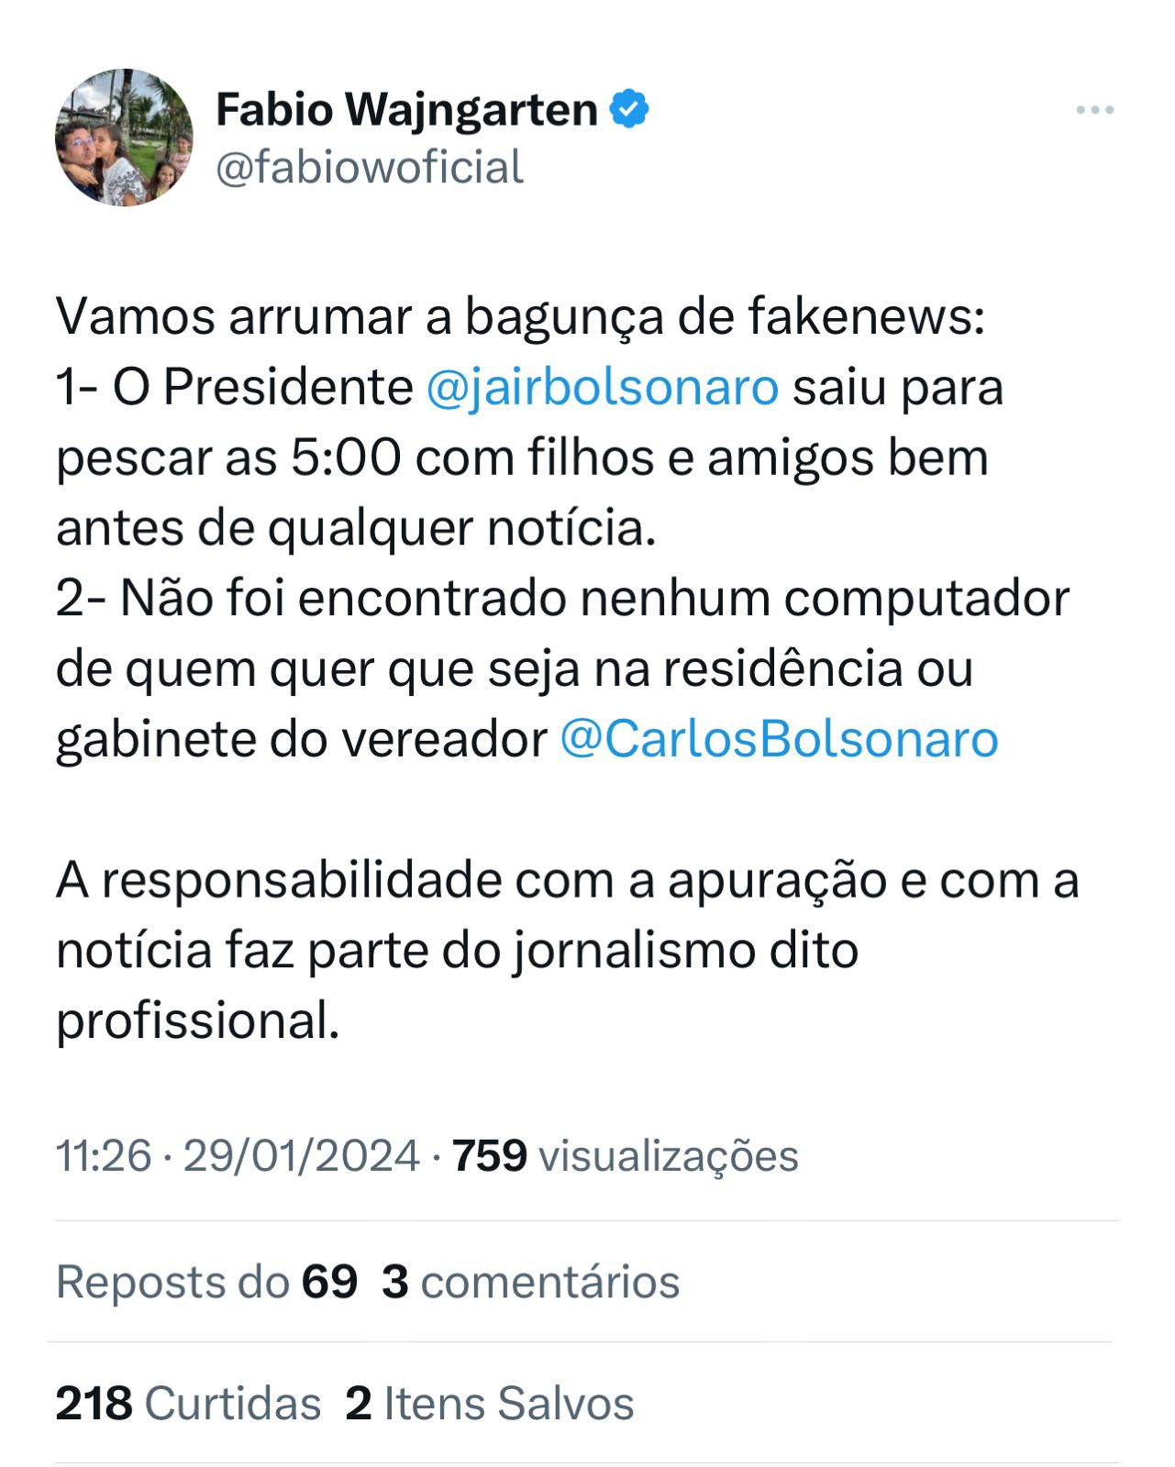The image size is (1175, 1467).
Task: View the 759 visualizações count
Action: point(626,1155)
